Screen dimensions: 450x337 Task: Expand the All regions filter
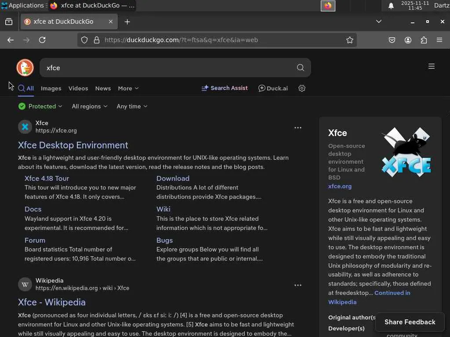[90, 106]
